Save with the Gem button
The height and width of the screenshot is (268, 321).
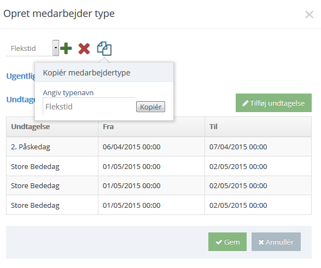pos(227,242)
